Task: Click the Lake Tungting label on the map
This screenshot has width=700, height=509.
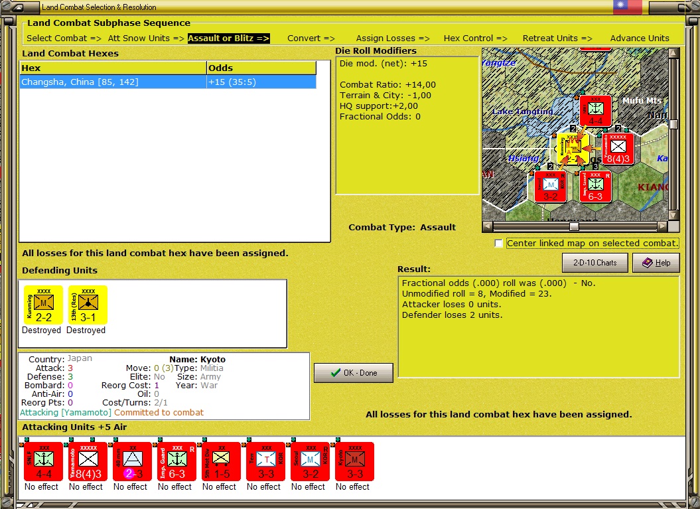Action: tap(522, 111)
